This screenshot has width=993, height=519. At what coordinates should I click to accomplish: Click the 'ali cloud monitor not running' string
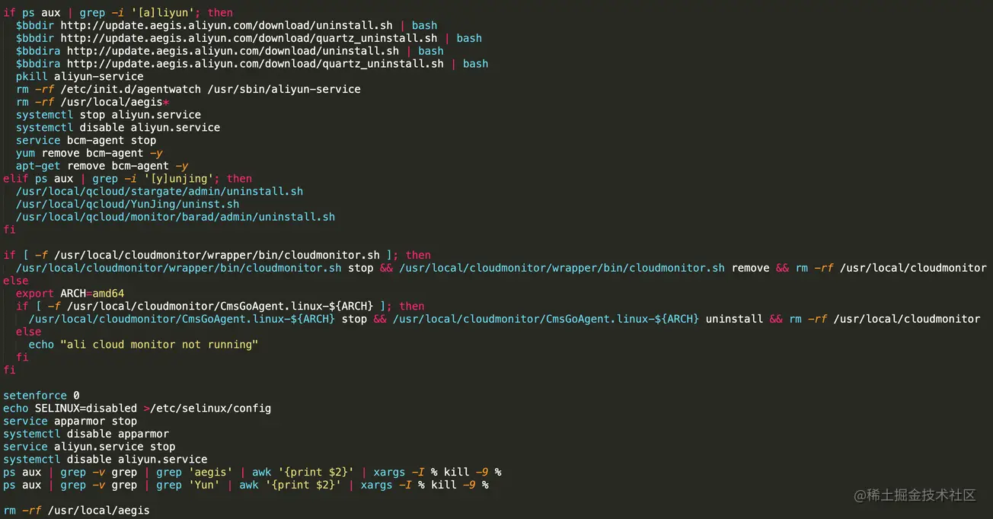159,345
